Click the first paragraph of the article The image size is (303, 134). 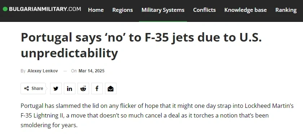coord(157,116)
